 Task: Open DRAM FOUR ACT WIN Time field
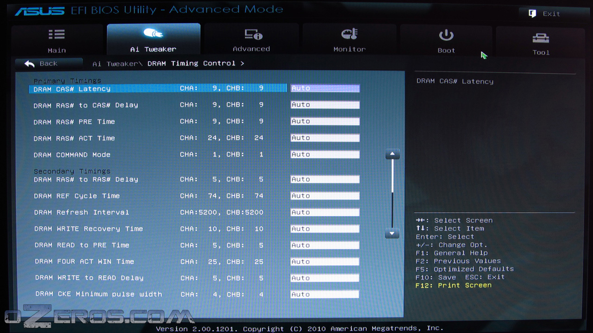[x=325, y=262]
